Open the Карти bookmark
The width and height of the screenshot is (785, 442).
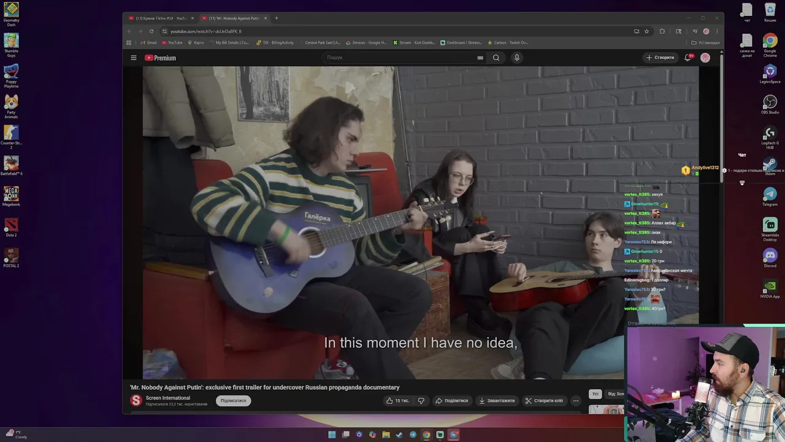tap(196, 43)
